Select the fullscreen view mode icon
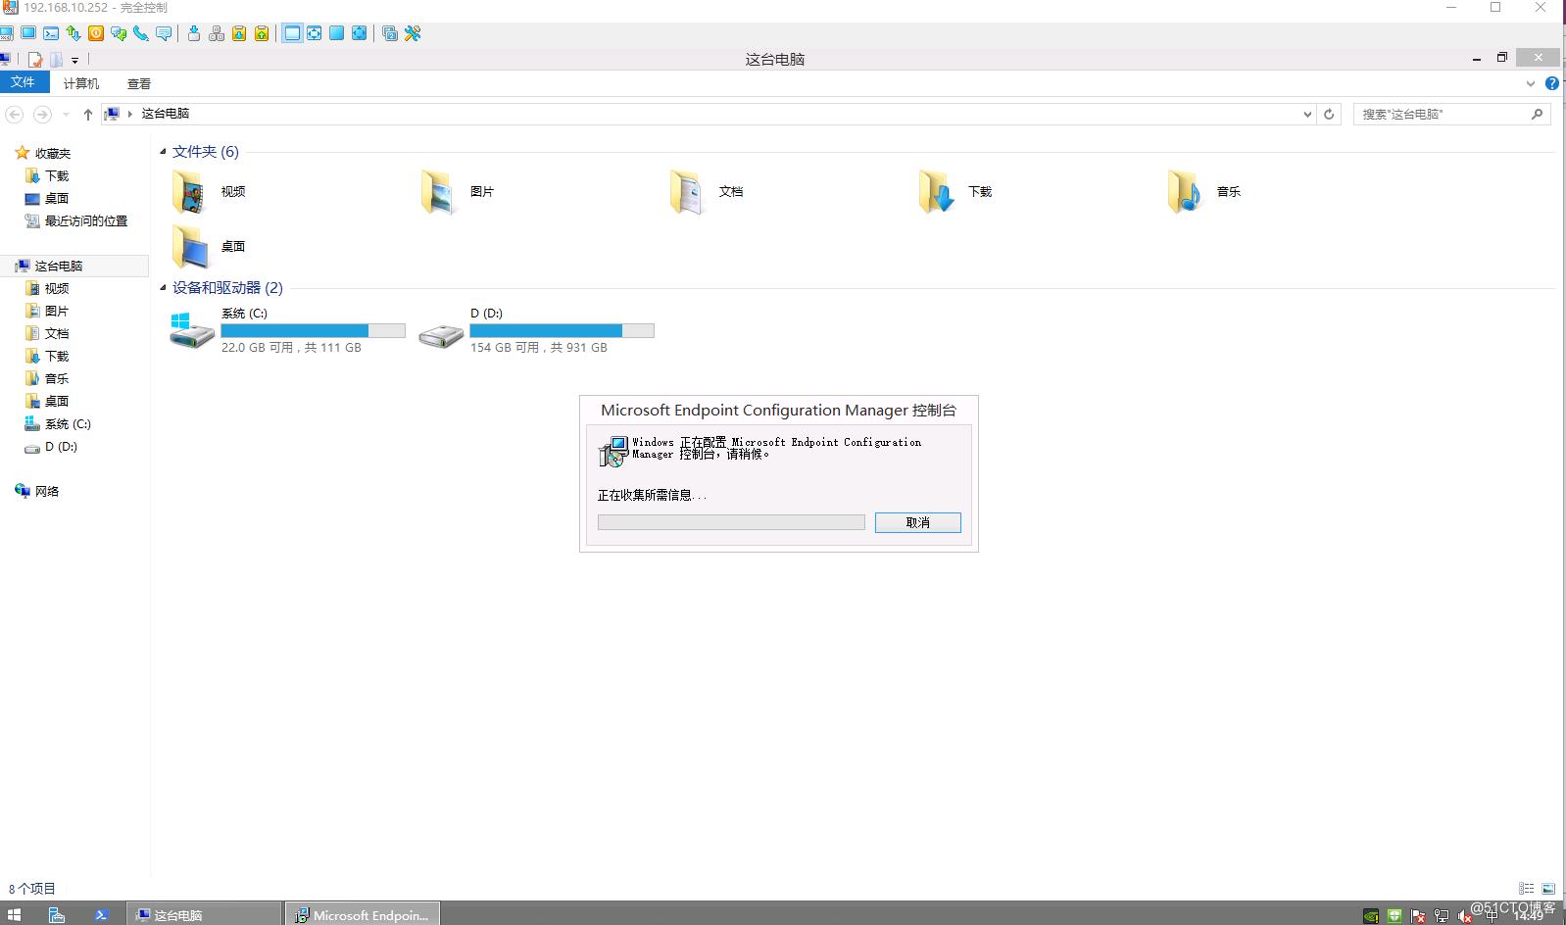This screenshot has width=1566, height=925. [359, 33]
